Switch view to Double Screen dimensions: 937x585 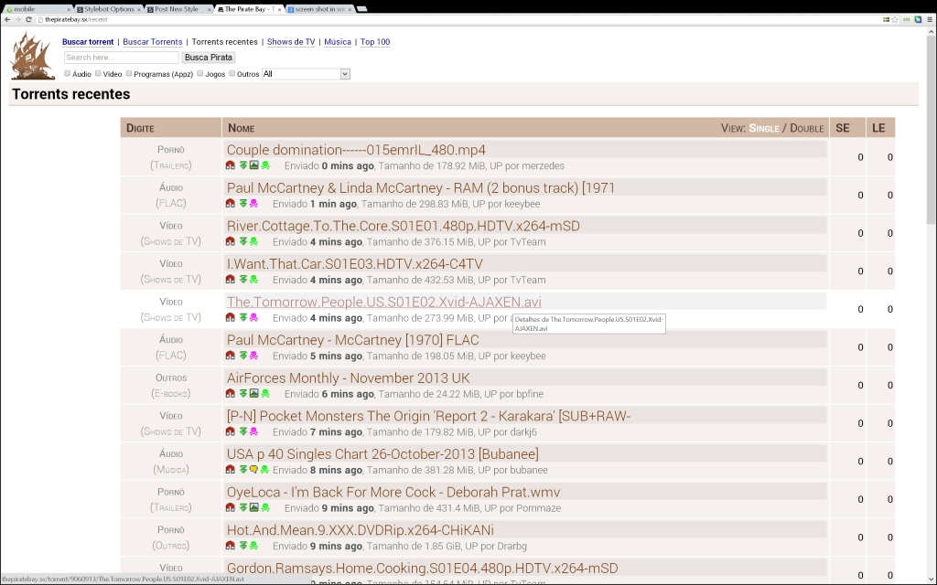(807, 128)
